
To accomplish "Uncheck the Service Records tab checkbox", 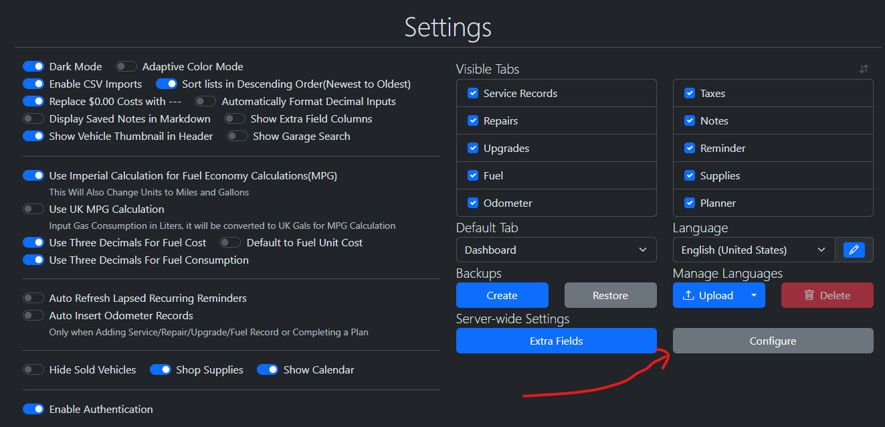I will 473,94.
